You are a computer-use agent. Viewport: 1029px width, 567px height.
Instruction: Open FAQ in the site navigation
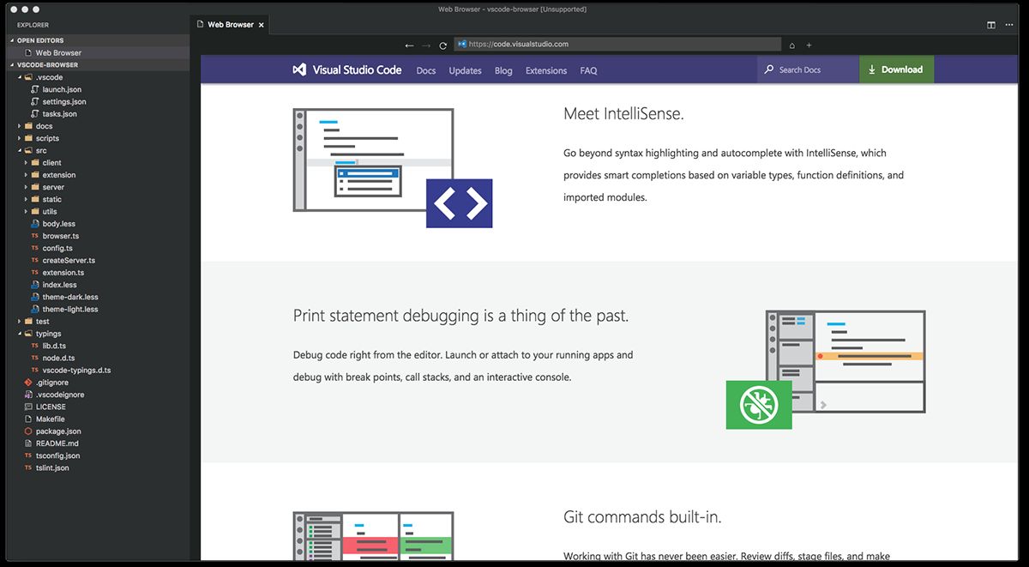(x=588, y=70)
